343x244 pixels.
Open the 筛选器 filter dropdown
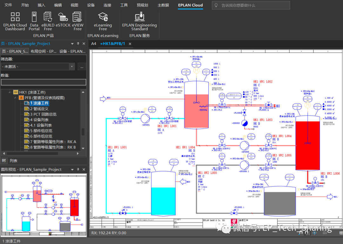click(72, 67)
